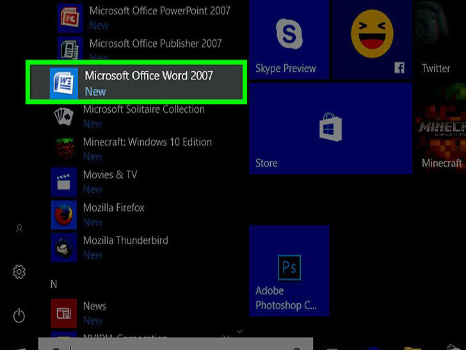Open the Store tile
This screenshot has height=350, width=466.
point(330,129)
